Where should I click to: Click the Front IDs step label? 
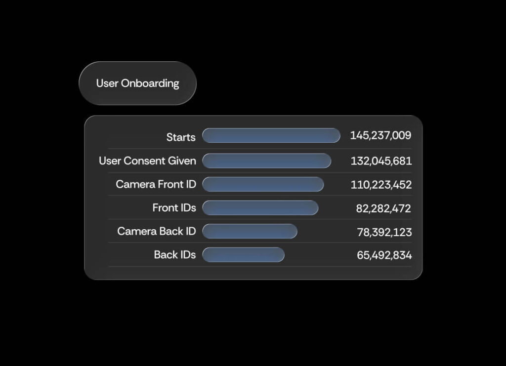point(174,208)
